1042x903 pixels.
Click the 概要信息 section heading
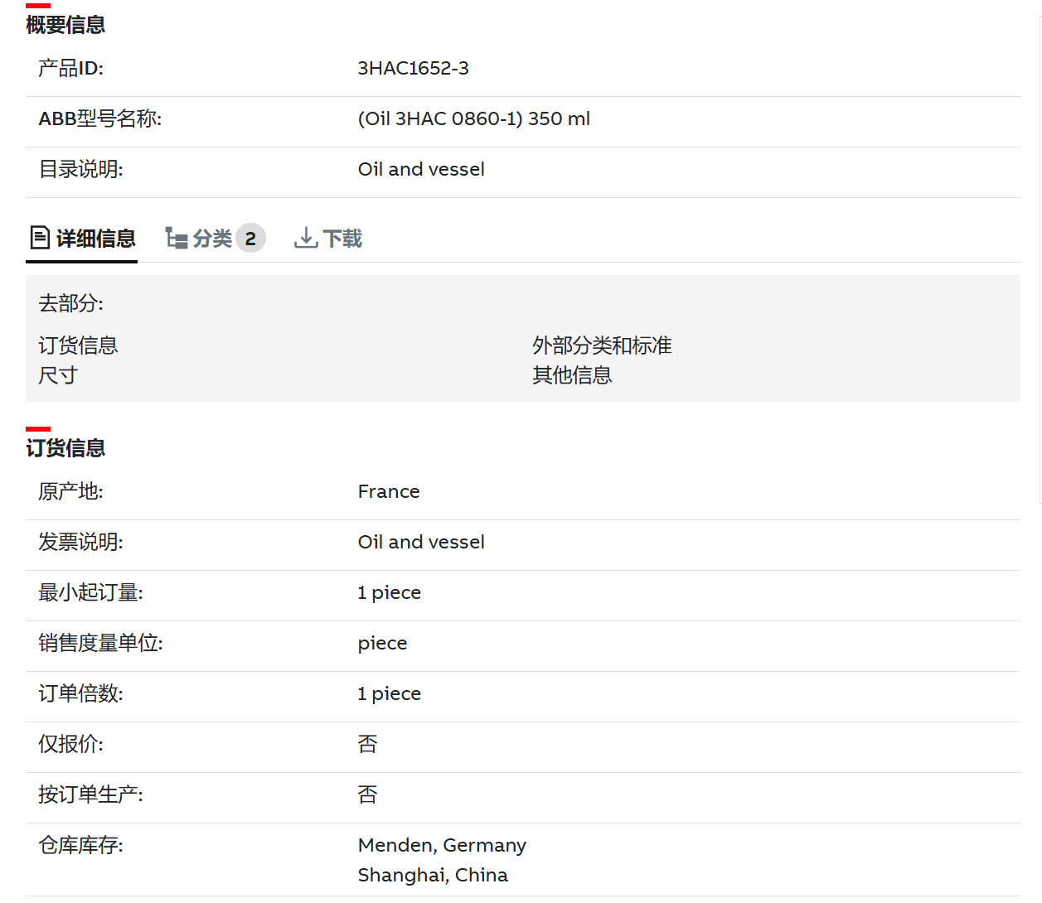pos(65,25)
